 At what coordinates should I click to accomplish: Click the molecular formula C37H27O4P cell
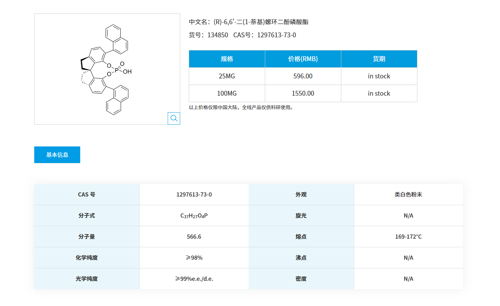(x=194, y=215)
